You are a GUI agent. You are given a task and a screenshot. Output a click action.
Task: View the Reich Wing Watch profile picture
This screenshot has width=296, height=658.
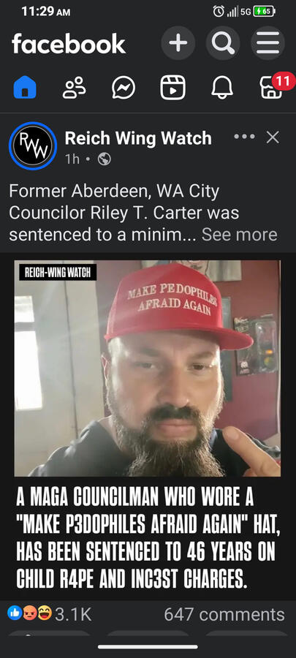33,146
